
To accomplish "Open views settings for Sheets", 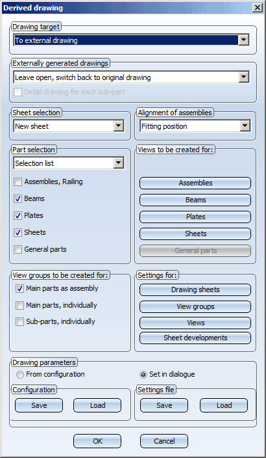I will 195,234.
